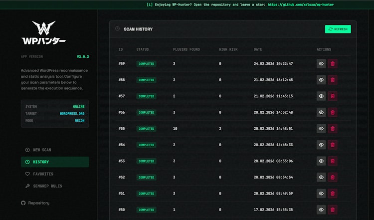Click COMPLETED status badge of scan #59

146,64
